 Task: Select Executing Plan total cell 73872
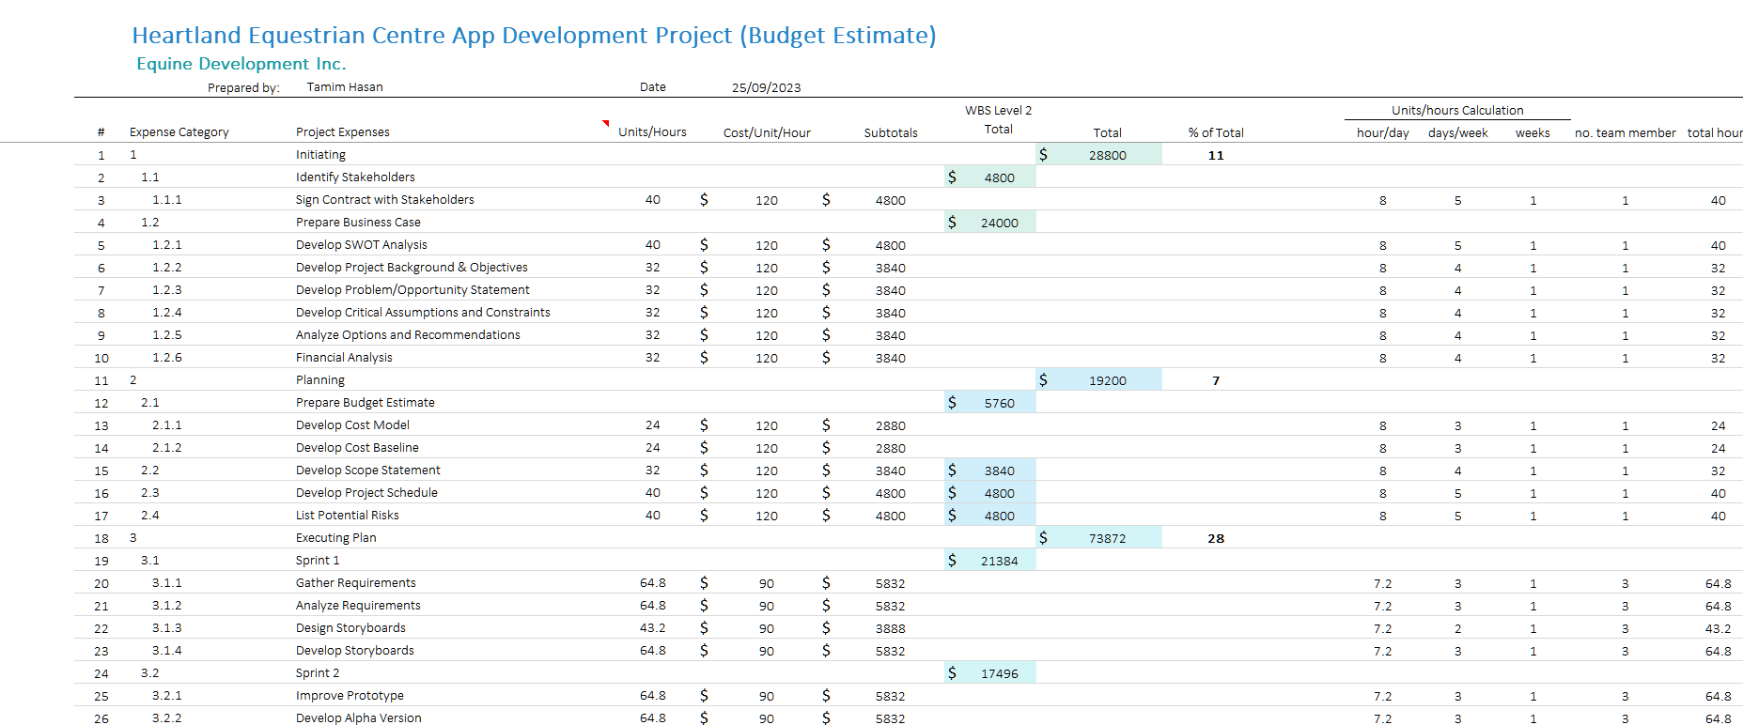[x=1107, y=538]
